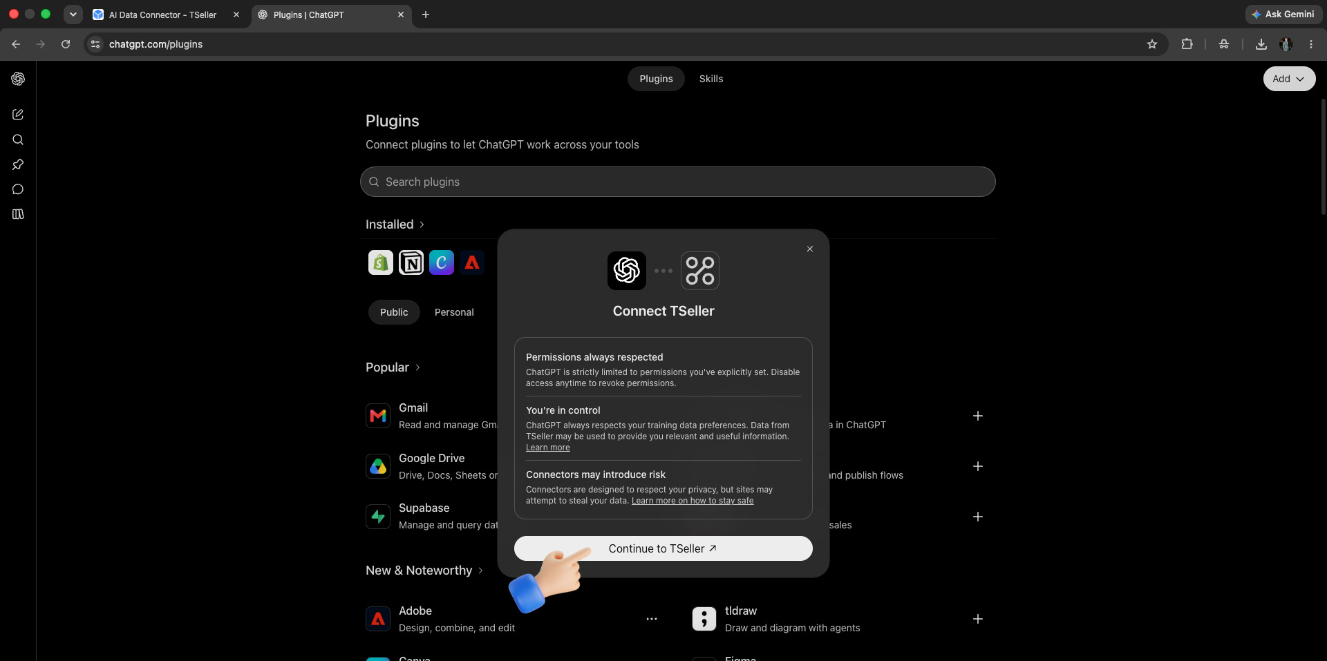Click the Gmail plugin name
The height and width of the screenshot is (661, 1327).
413,408
